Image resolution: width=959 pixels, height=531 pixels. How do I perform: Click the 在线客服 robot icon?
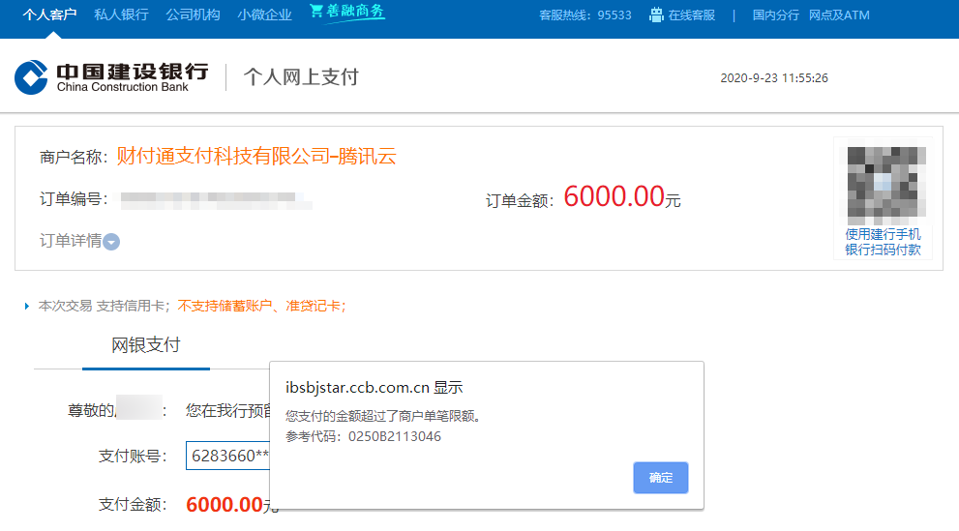click(x=656, y=15)
